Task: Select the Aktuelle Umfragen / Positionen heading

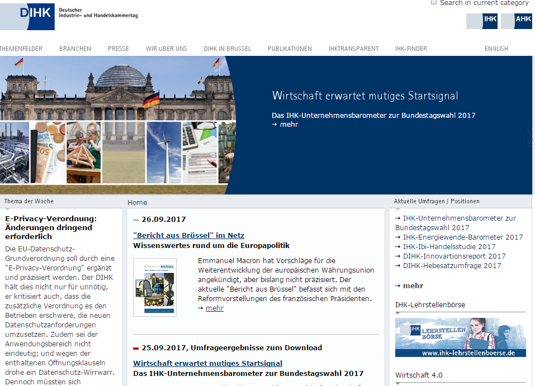Action: [x=437, y=201]
